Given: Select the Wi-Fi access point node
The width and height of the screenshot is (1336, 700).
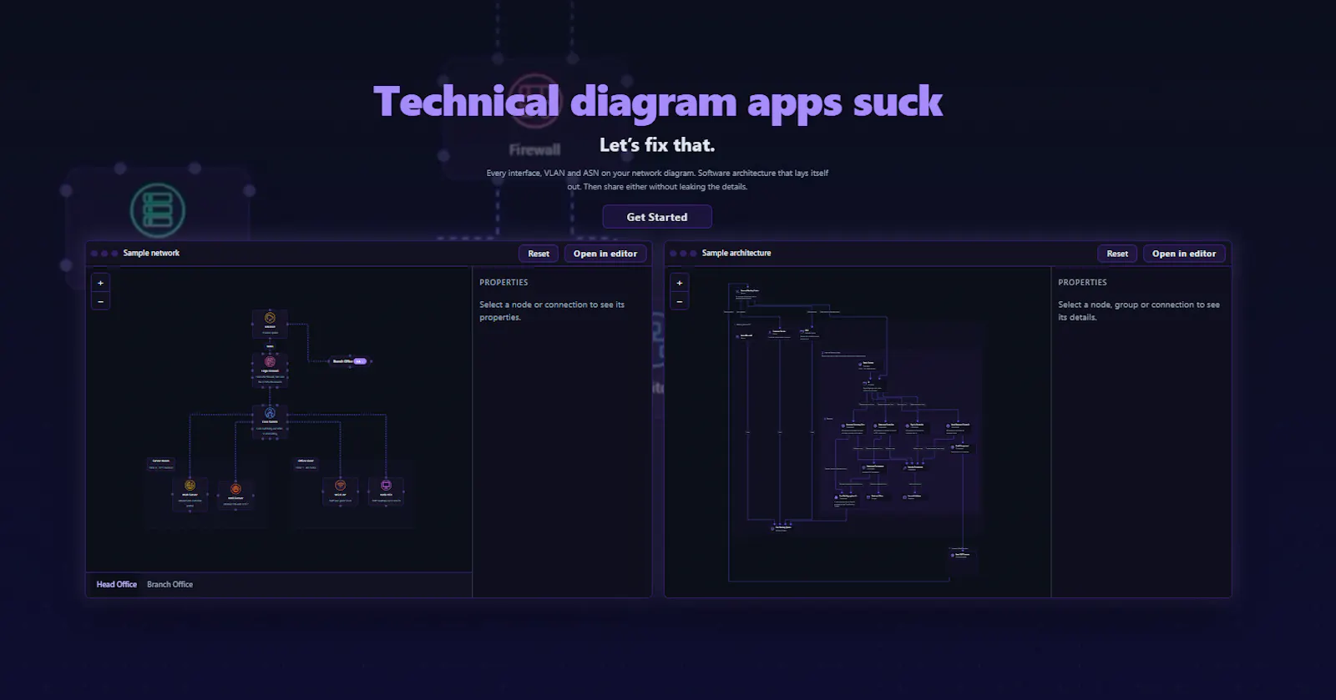Looking at the screenshot, I should (x=340, y=491).
